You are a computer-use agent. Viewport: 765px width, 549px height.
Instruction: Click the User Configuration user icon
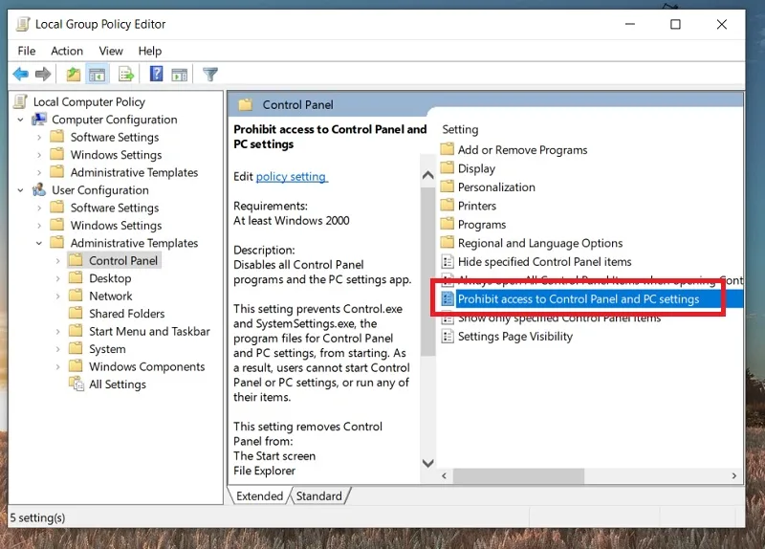[39, 189]
